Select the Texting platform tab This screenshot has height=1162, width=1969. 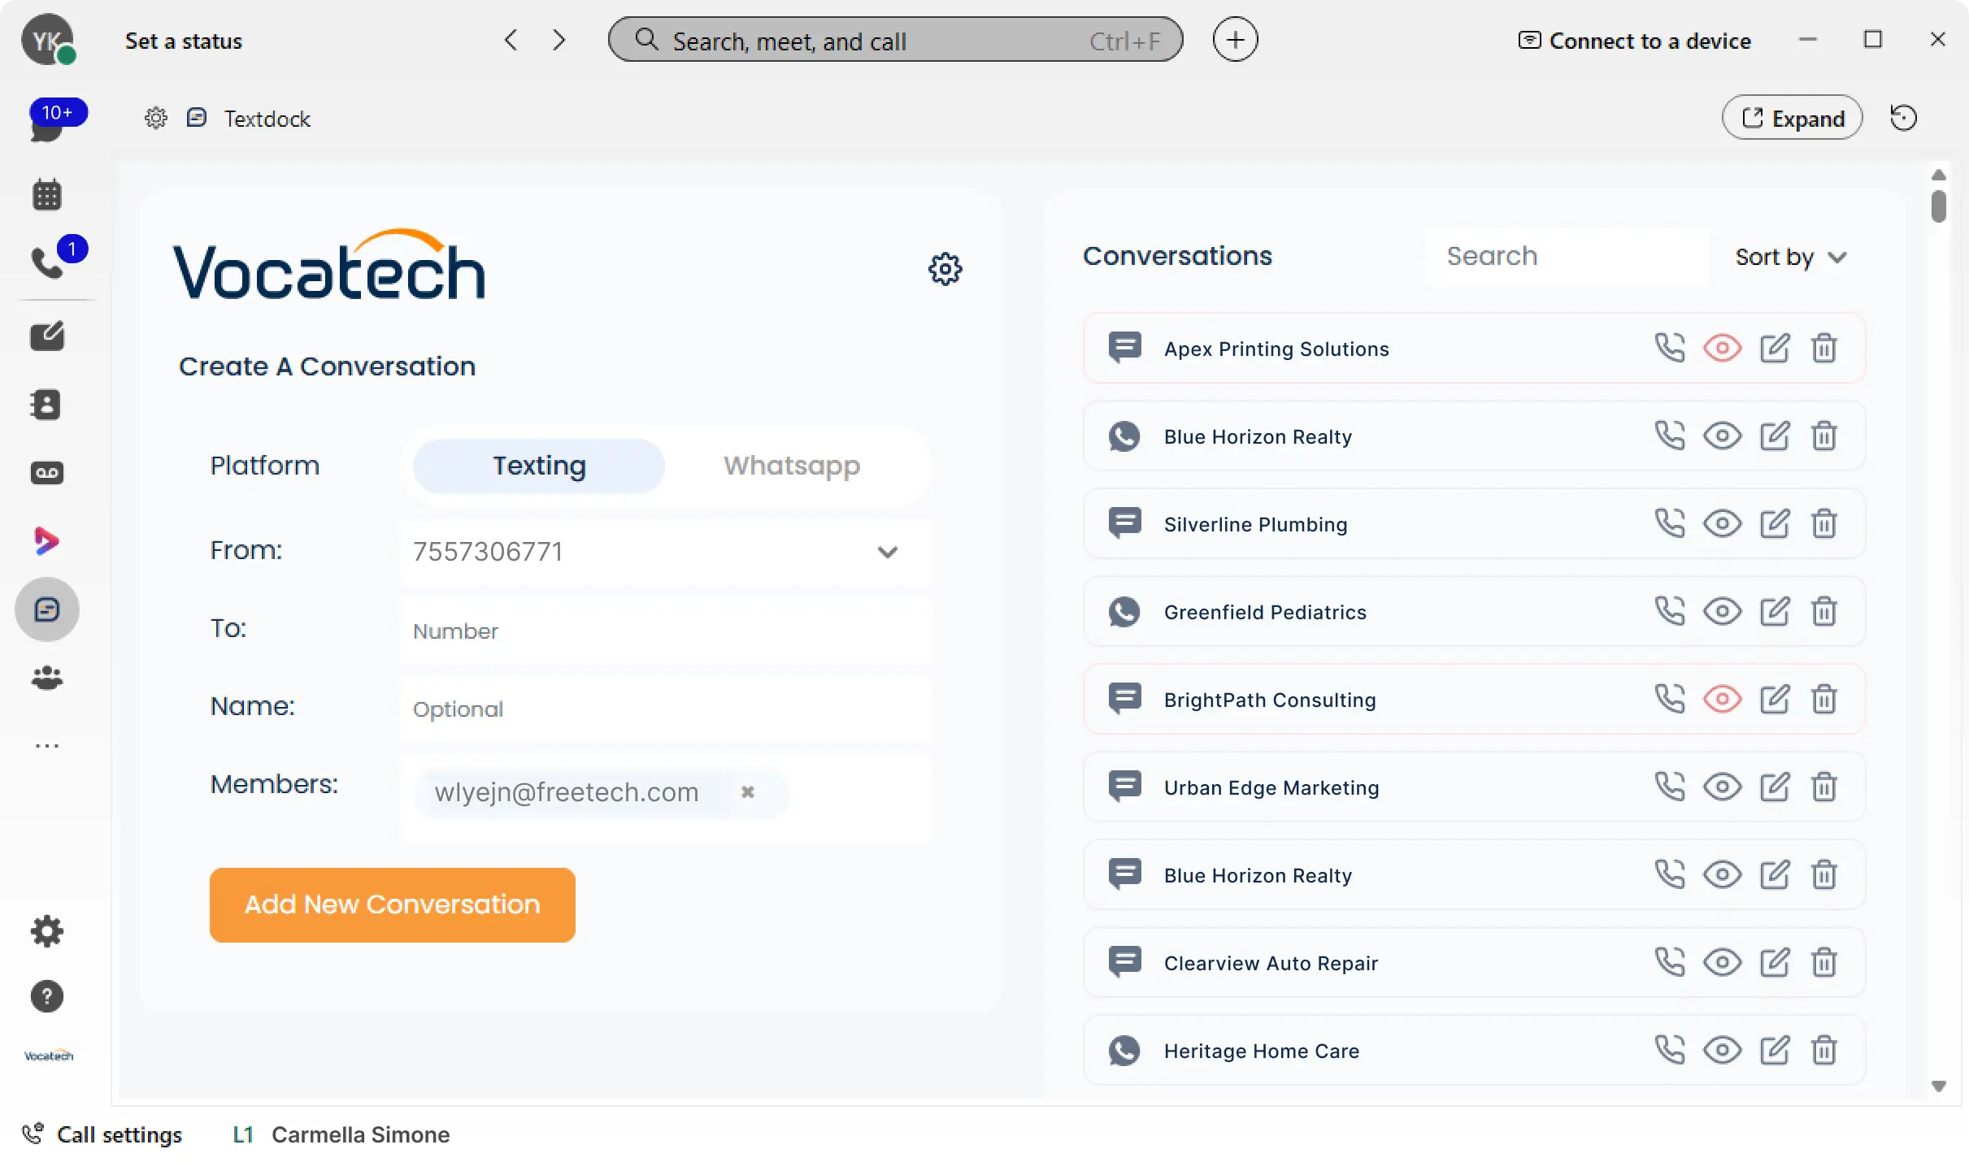point(539,466)
